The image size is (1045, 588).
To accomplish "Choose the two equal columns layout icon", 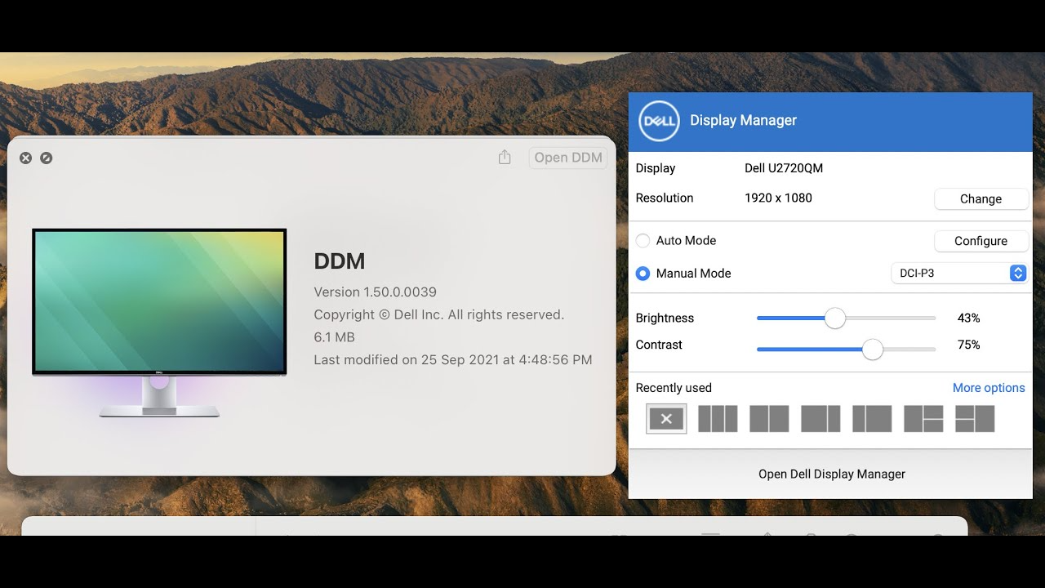I will point(769,419).
